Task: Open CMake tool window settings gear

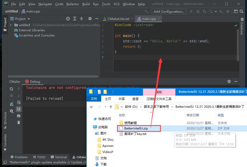Action: (x=229, y=81)
